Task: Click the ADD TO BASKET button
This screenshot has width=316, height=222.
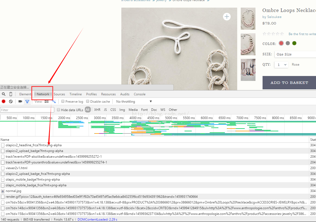Action: [x=289, y=83]
